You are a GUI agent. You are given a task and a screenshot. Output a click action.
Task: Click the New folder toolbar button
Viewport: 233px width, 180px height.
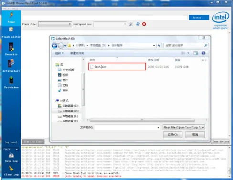click(x=77, y=53)
